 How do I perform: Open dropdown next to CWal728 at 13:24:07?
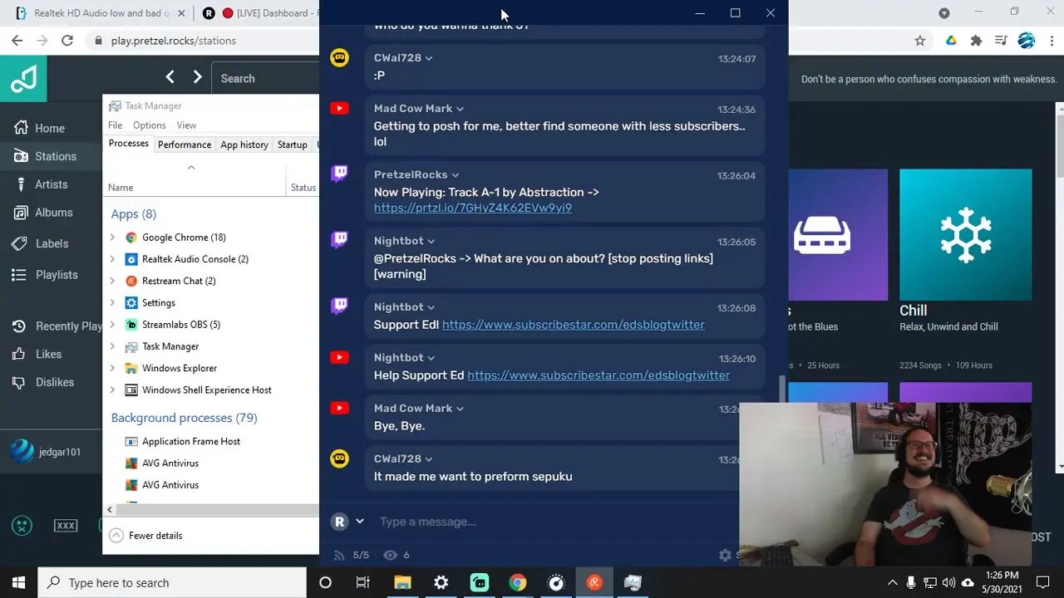click(x=429, y=58)
